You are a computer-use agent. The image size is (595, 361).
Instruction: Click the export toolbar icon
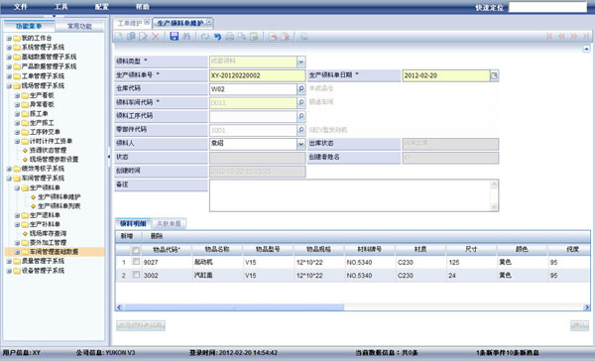(x=254, y=37)
